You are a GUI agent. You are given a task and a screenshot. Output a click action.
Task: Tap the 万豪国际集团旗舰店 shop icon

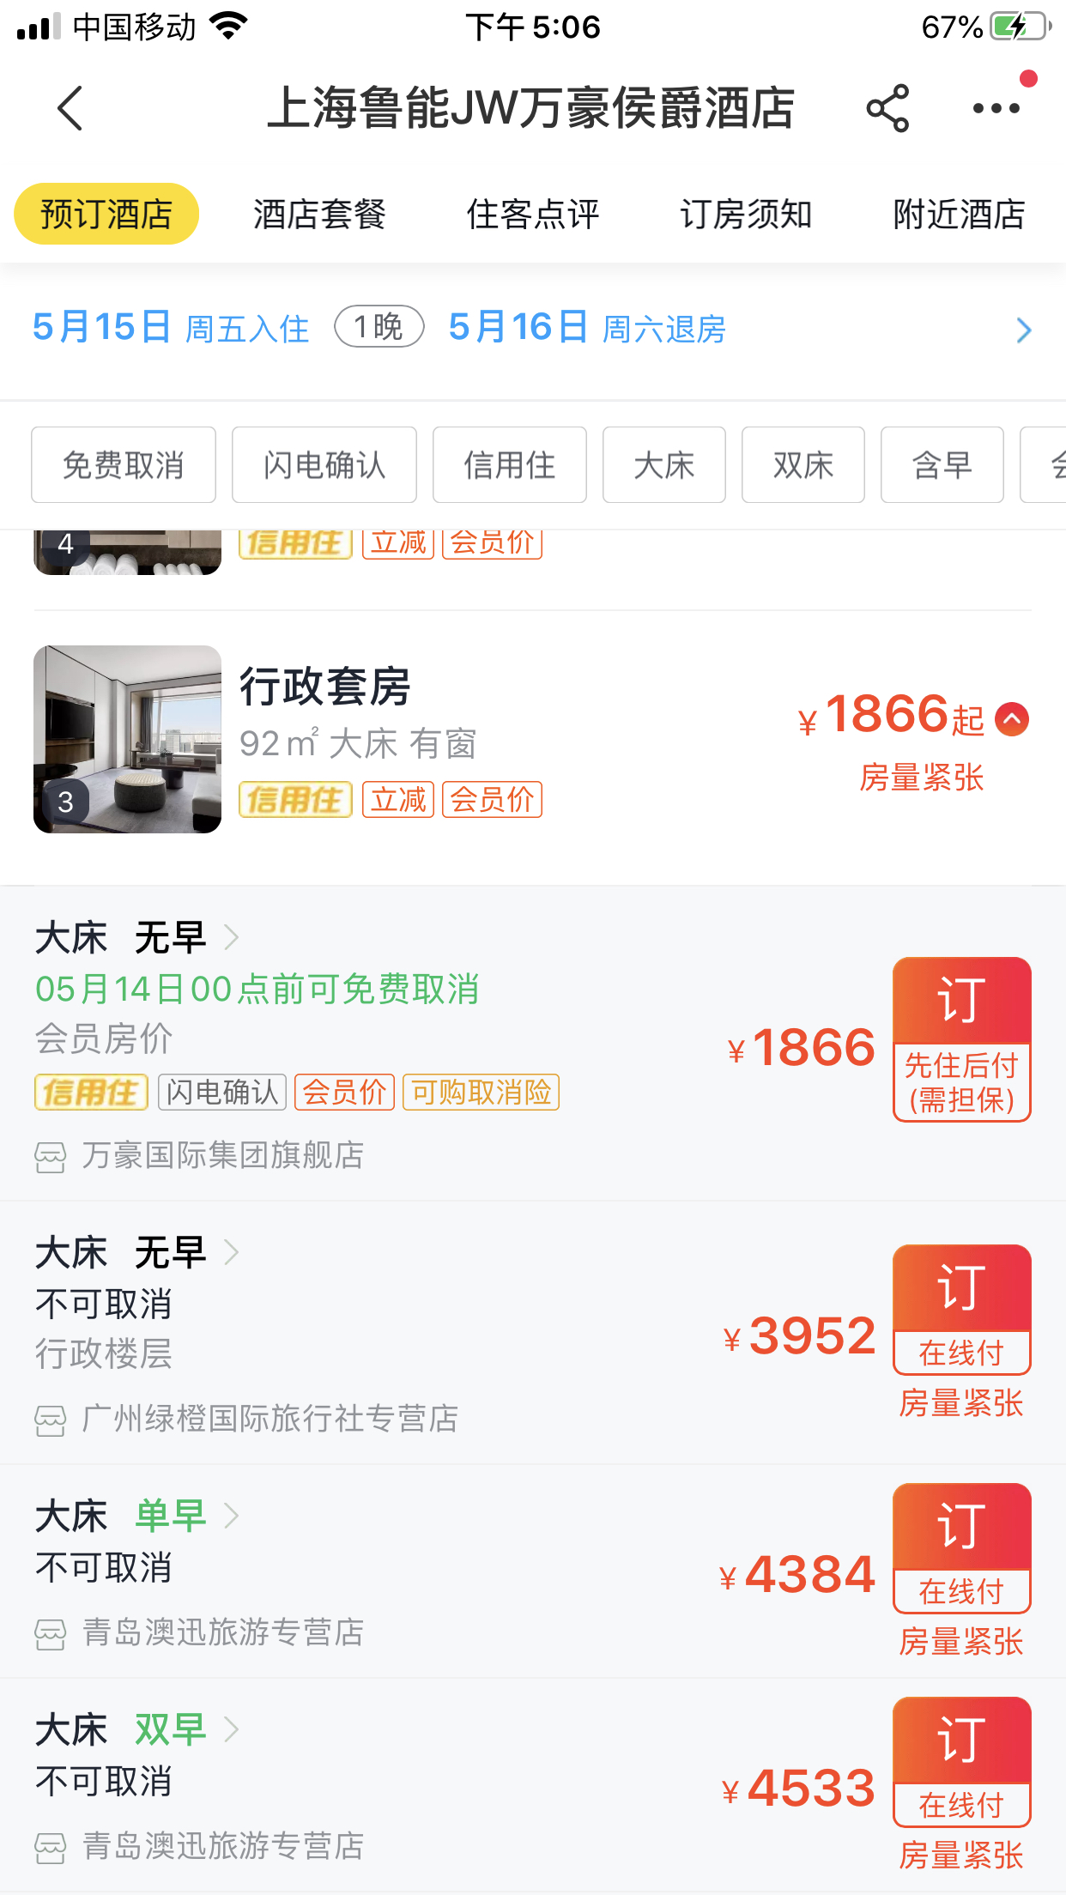pyautogui.click(x=50, y=1157)
